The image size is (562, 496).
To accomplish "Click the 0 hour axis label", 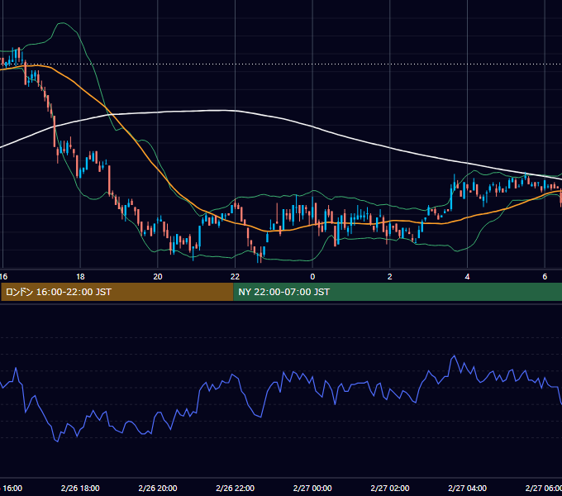I will [x=312, y=277].
